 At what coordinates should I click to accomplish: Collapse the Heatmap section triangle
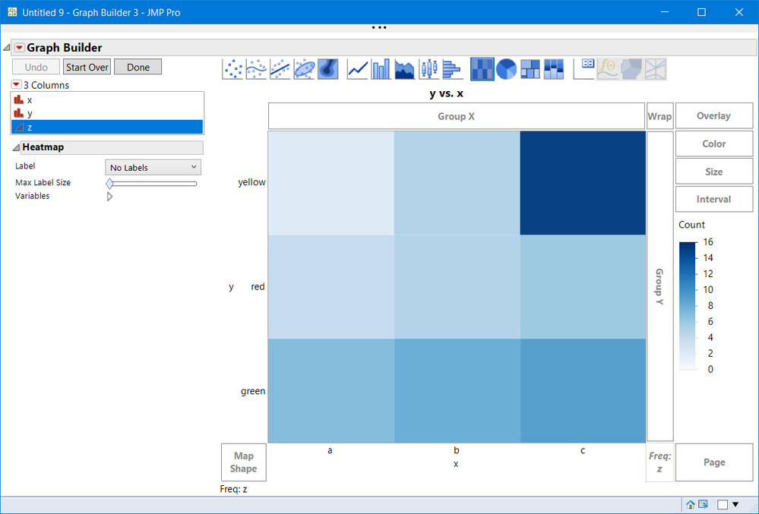(16, 147)
